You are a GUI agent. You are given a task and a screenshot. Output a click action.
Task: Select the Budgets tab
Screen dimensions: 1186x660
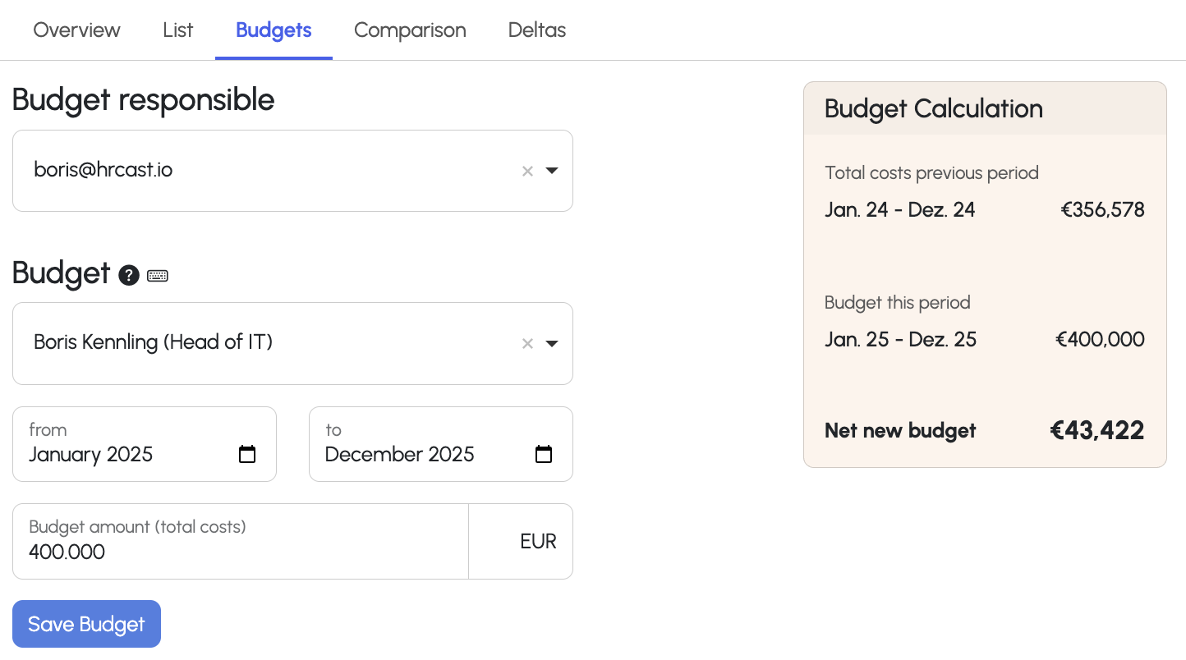point(274,30)
